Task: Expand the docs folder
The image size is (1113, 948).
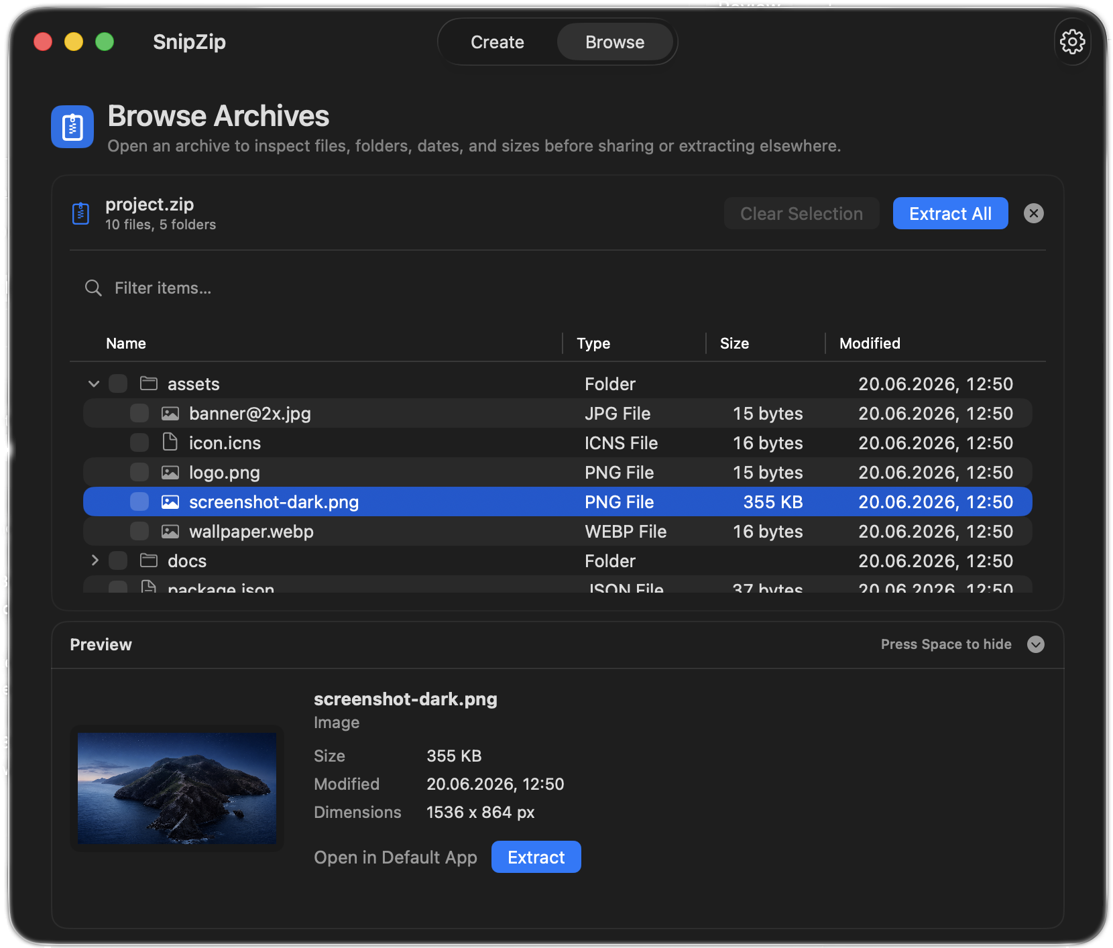Action: 95,560
